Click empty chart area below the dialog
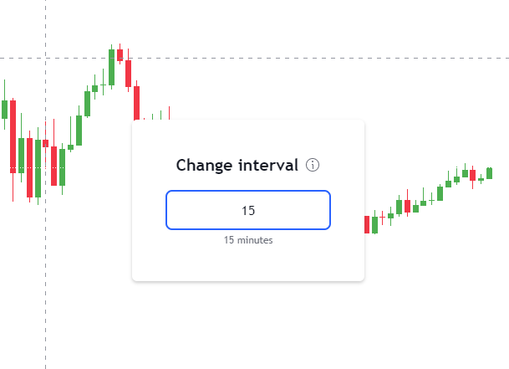This screenshot has height=369, width=509. point(251,326)
